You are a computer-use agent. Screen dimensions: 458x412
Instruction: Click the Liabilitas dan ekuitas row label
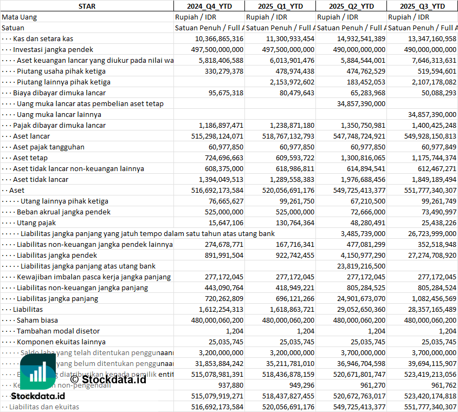coord(44,407)
